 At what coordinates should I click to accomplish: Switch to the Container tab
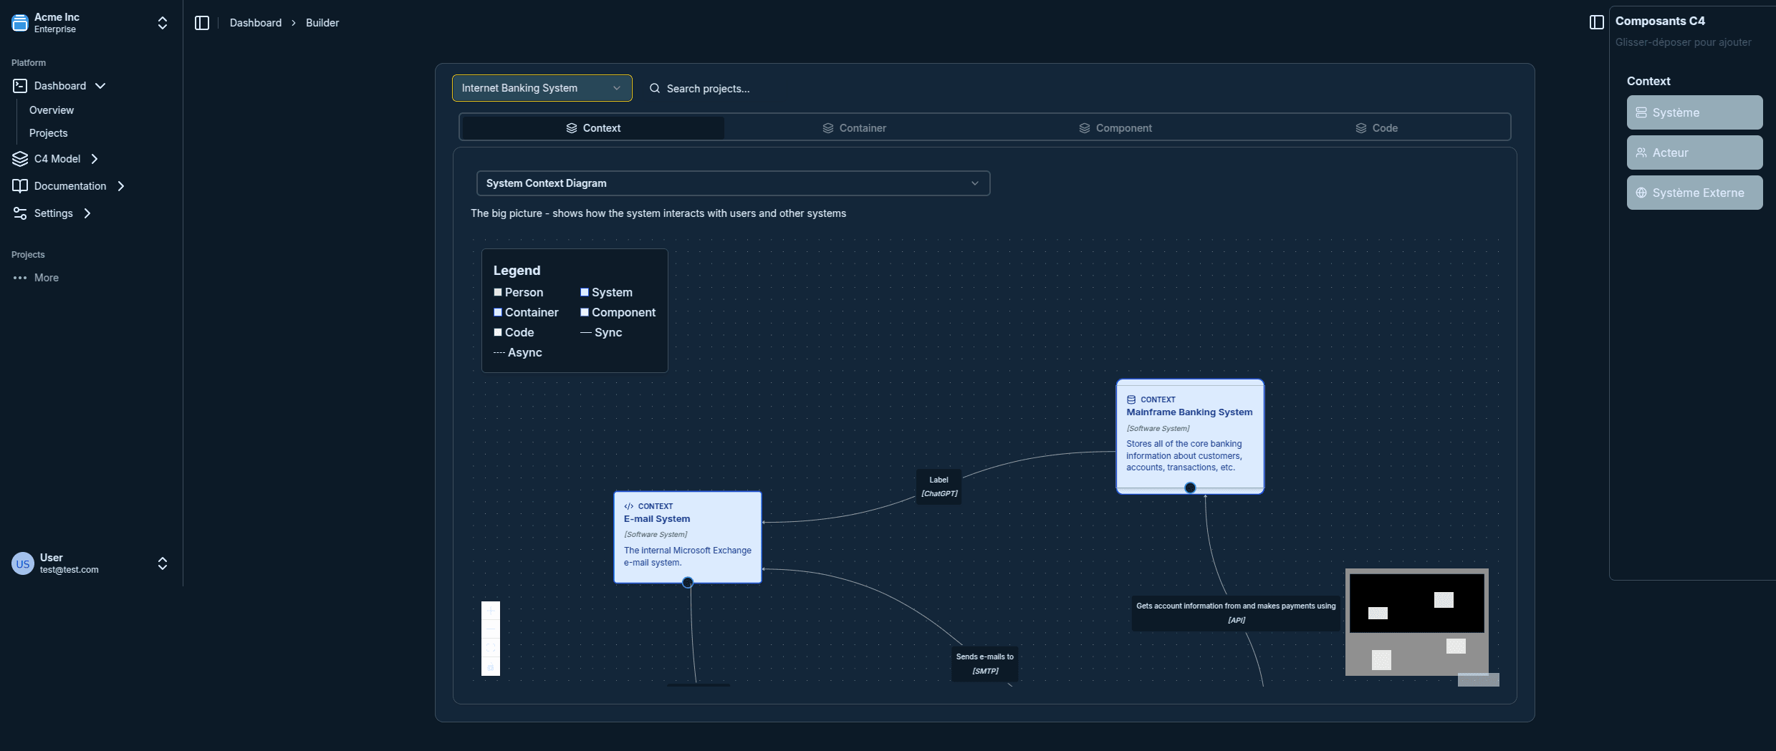click(x=855, y=127)
